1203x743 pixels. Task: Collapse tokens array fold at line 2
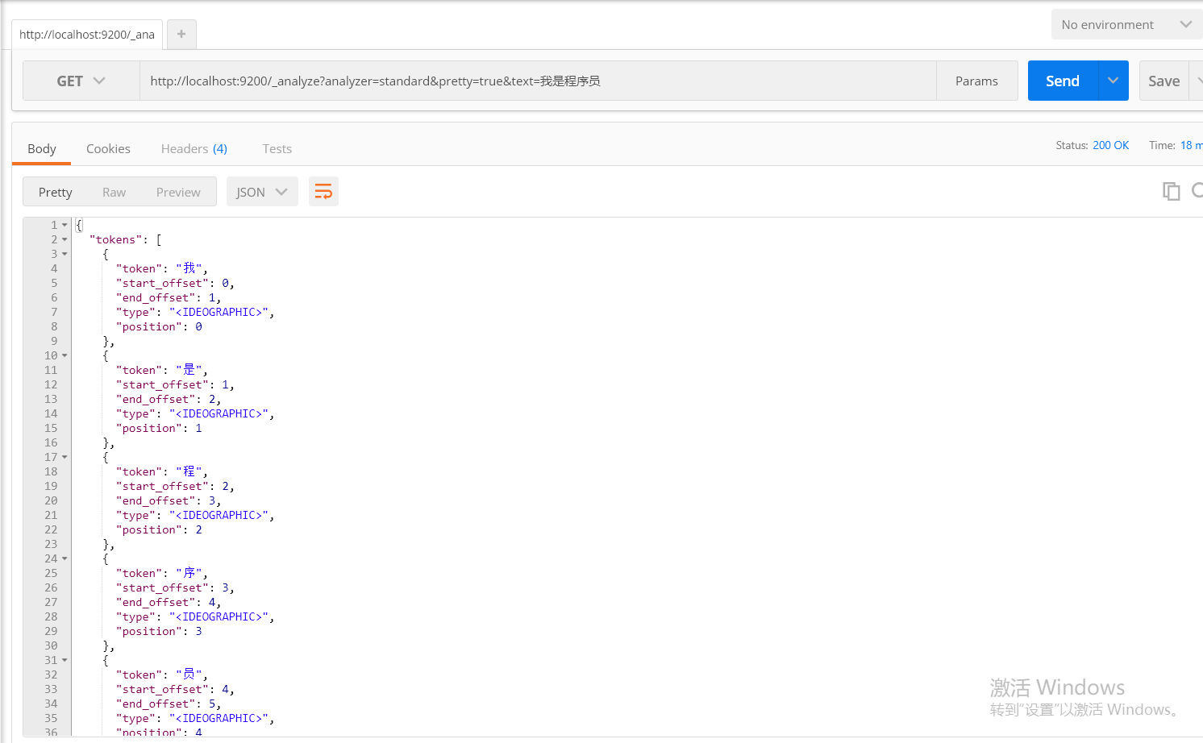[x=65, y=239]
